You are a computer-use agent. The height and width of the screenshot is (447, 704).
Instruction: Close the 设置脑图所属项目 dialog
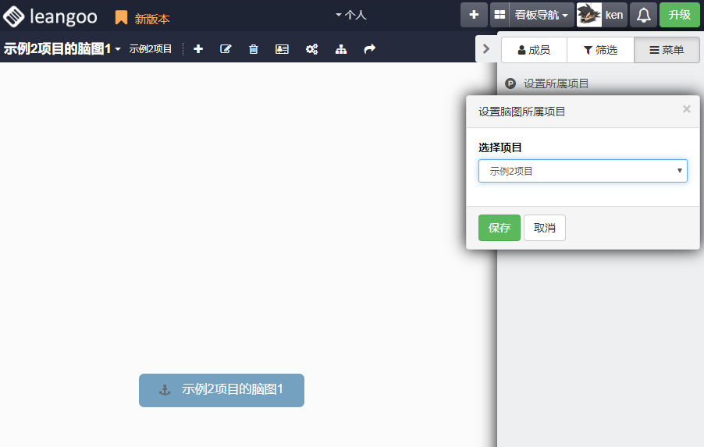tap(687, 109)
